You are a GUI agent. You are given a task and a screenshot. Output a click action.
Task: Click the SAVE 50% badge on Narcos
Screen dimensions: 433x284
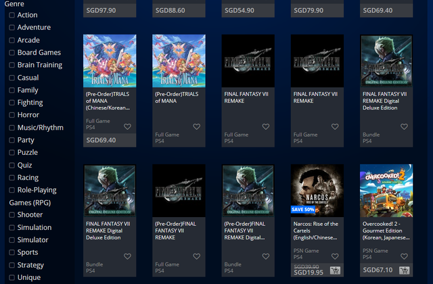click(x=303, y=210)
